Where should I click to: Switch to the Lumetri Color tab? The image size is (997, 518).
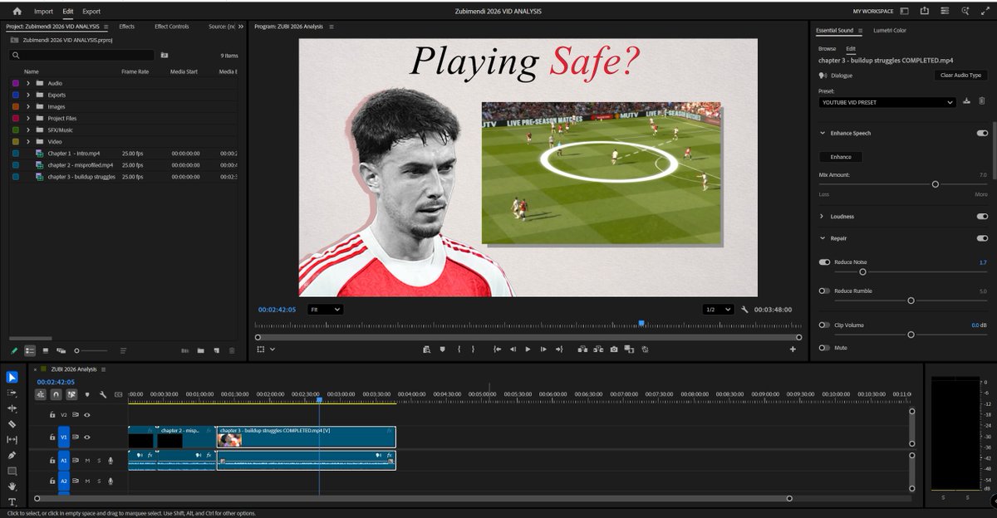890,31
